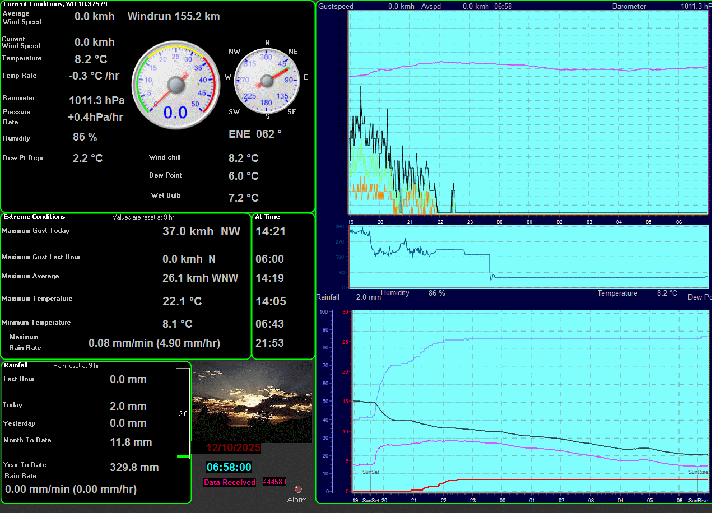Click the wind speed dial gauge

tap(176, 84)
